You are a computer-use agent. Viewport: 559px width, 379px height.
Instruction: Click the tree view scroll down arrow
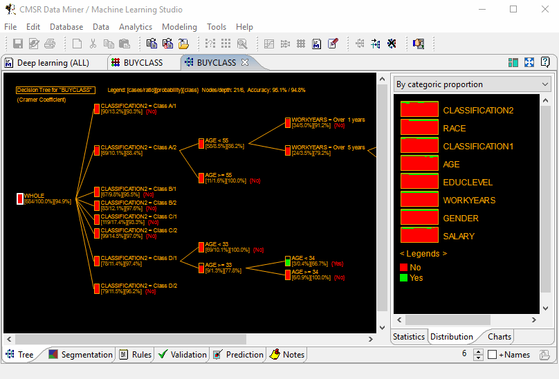(382, 328)
